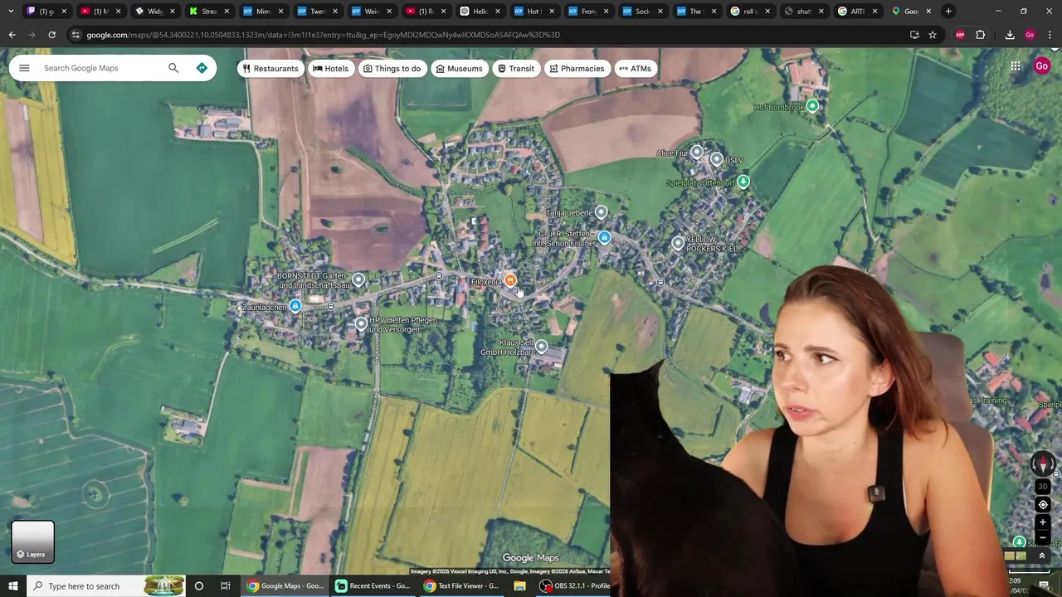
Task: Bookmark this page with the star
Action: click(x=933, y=35)
